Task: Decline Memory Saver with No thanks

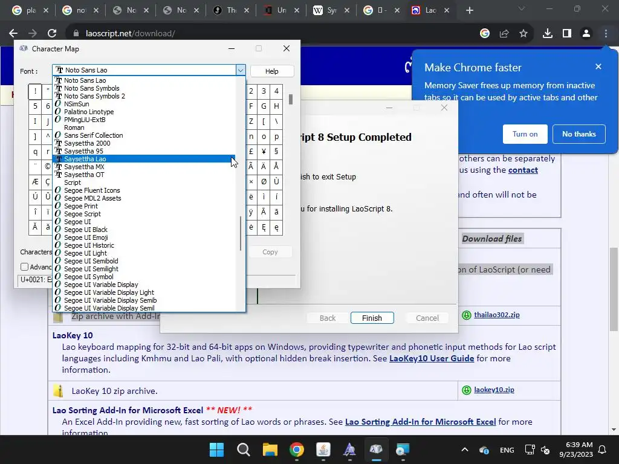Action: (x=578, y=134)
